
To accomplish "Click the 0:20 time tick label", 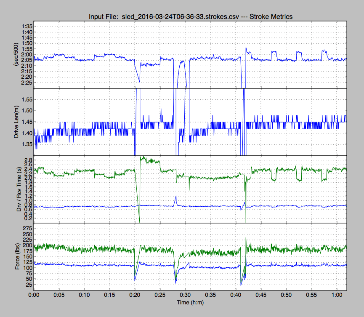I will 135,296.
